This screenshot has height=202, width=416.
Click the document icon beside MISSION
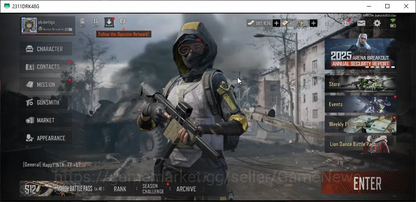point(29,84)
